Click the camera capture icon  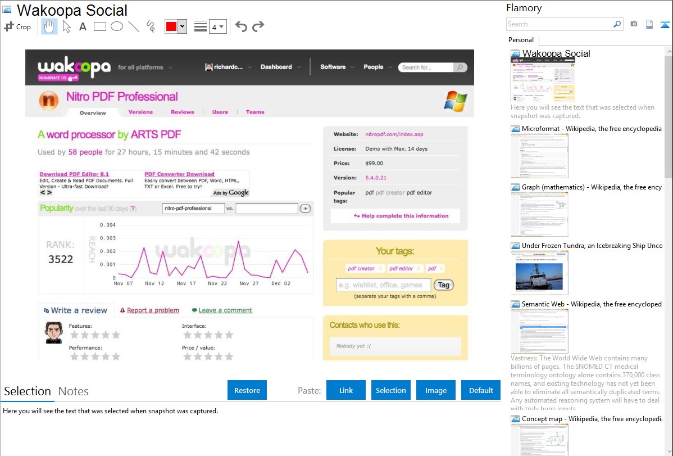click(634, 24)
